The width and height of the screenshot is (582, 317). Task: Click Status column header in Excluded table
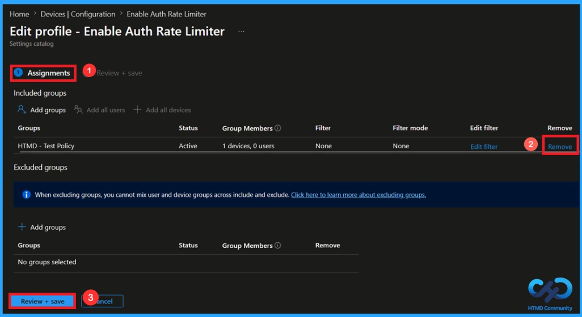coord(188,246)
